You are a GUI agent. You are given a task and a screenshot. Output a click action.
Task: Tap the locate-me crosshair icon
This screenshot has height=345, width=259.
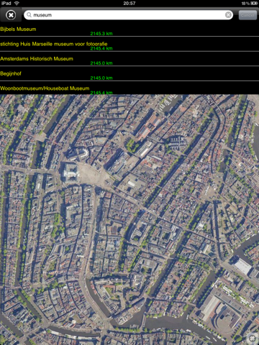tap(253, 339)
